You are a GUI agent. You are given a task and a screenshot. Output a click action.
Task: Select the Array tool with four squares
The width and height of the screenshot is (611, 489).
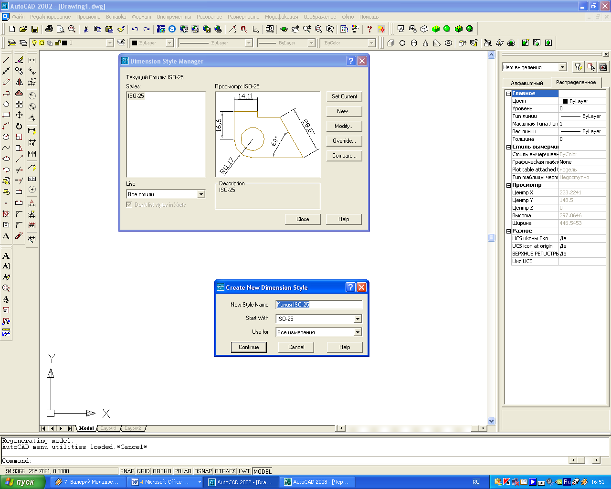click(19, 104)
